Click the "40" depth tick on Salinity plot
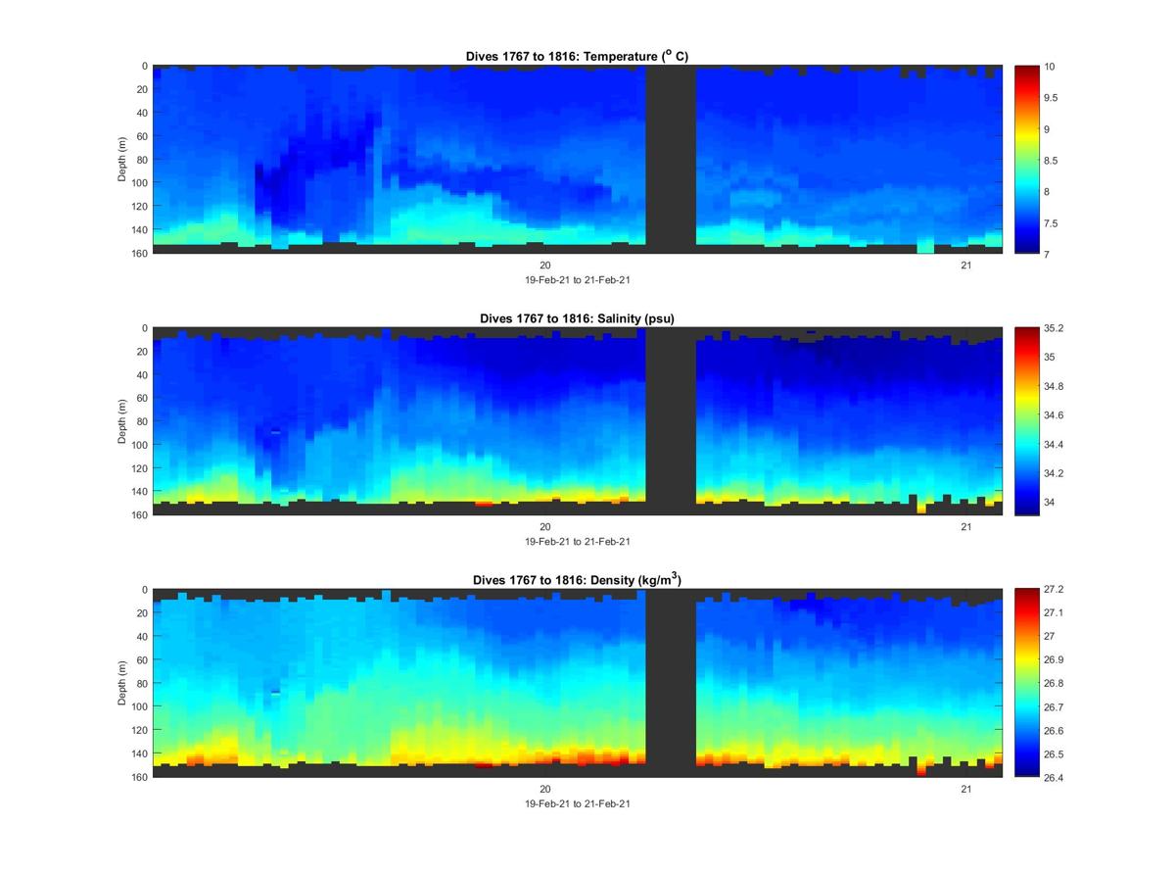 (x=141, y=374)
